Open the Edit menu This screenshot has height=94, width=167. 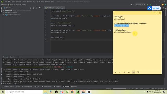(9, 2)
